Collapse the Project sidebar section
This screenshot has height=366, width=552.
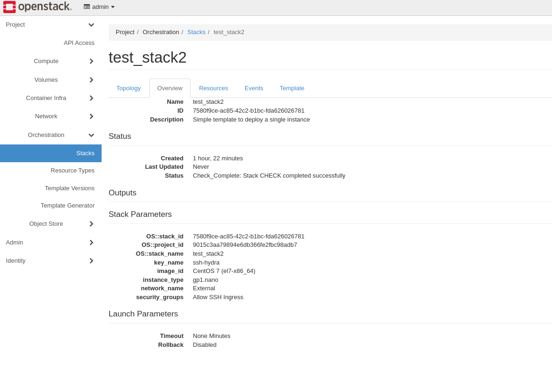pyautogui.click(x=91, y=25)
